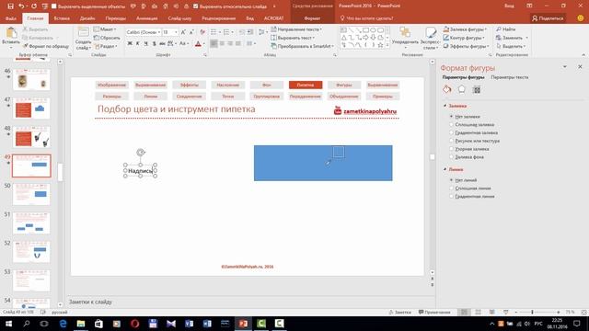Click the Вставить (Paste) clipboard icon
589x331 pixels.
pos(11,33)
